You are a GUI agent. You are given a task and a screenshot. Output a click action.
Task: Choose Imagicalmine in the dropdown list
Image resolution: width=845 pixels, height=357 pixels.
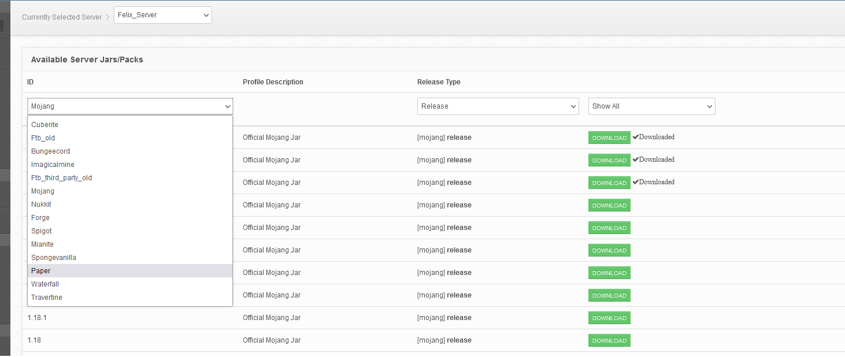53,165
